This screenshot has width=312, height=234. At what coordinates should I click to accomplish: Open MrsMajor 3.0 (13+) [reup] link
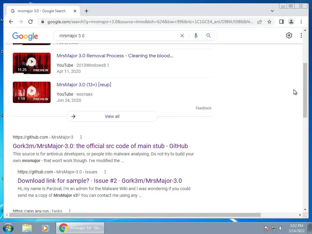[x=84, y=85]
